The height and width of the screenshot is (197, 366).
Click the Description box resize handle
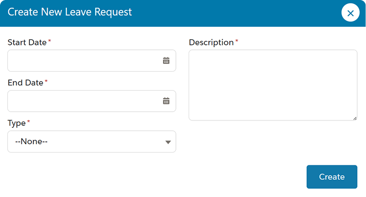355,118
